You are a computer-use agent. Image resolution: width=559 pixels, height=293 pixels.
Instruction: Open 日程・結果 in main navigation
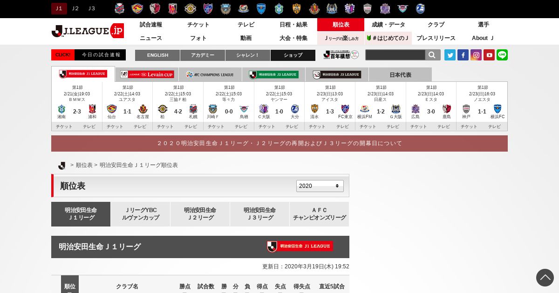coord(293,25)
